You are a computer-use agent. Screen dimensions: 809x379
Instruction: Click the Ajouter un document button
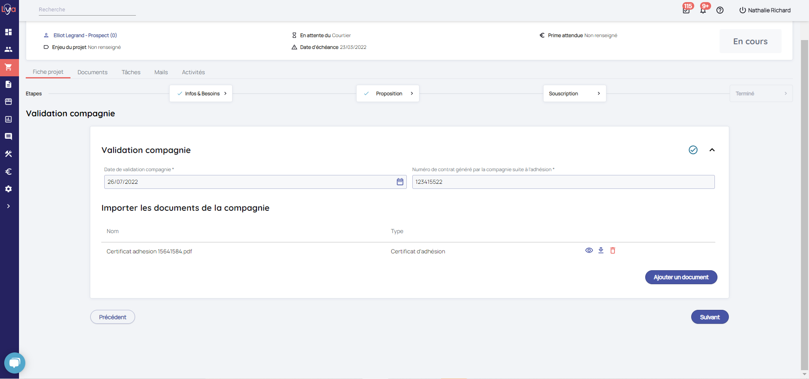tap(681, 277)
